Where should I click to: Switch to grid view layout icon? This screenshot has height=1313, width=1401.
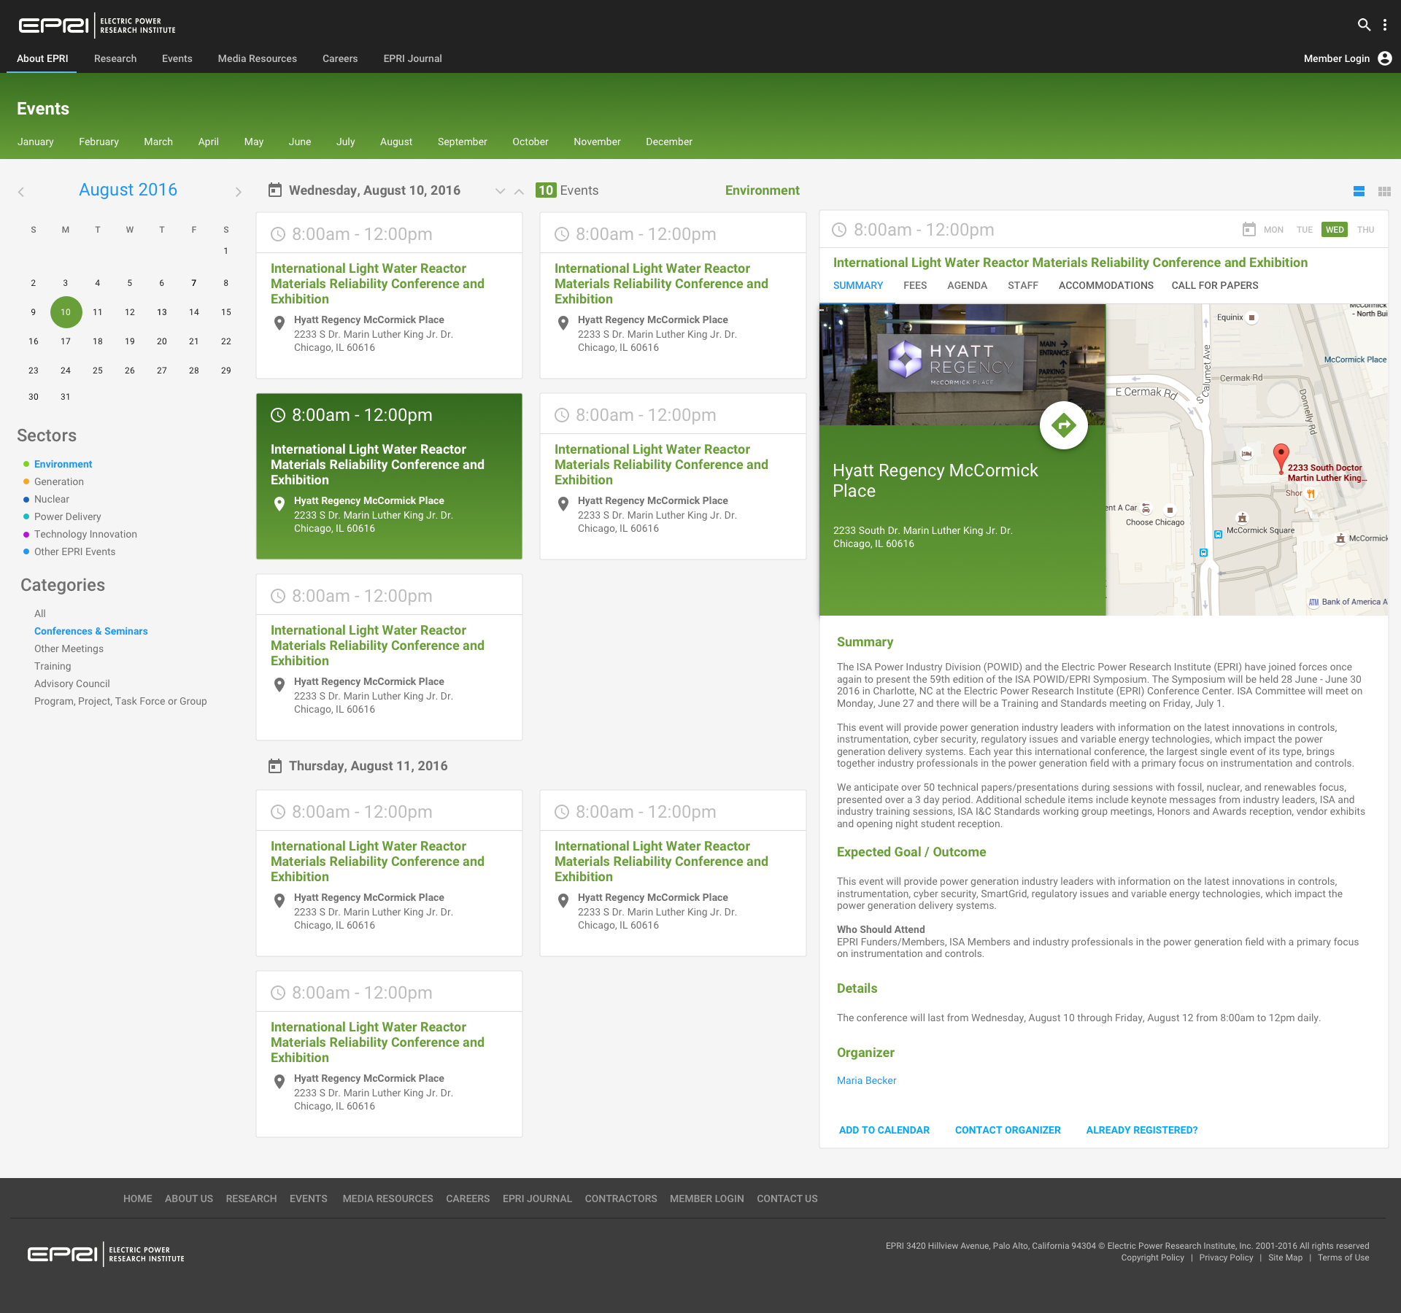1384,191
